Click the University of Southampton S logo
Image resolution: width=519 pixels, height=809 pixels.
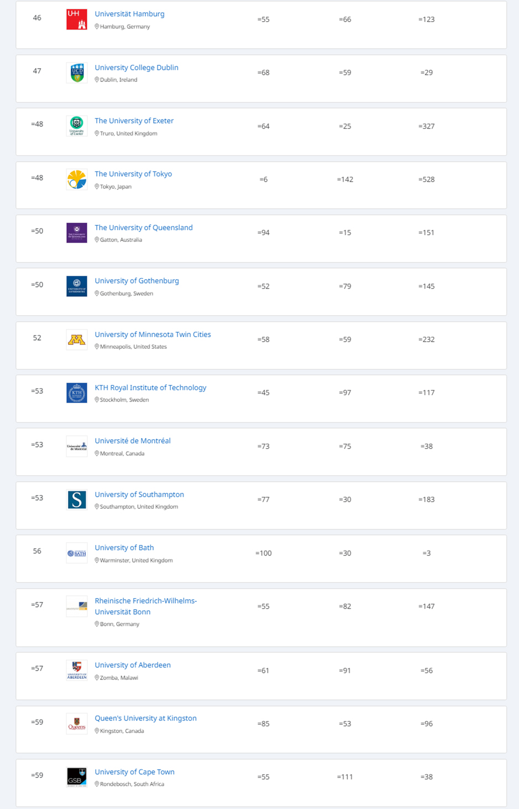coord(76,500)
